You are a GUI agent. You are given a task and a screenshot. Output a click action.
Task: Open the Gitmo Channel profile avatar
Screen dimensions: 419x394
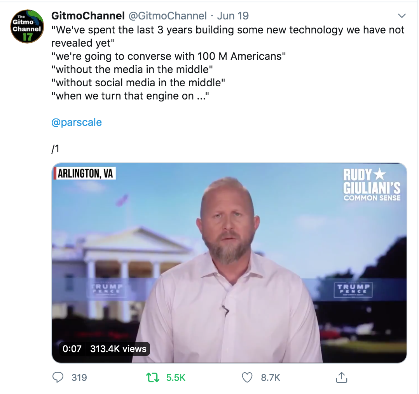(27, 26)
